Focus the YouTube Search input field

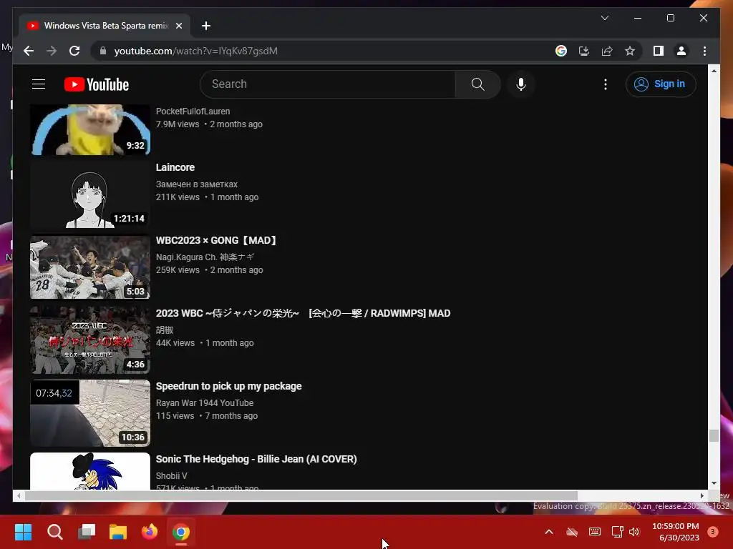click(x=328, y=84)
